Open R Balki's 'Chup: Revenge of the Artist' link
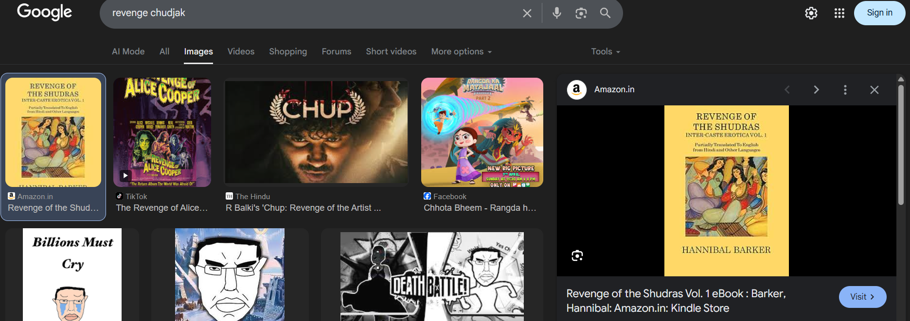Viewport: 910px width, 321px height. coord(303,208)
